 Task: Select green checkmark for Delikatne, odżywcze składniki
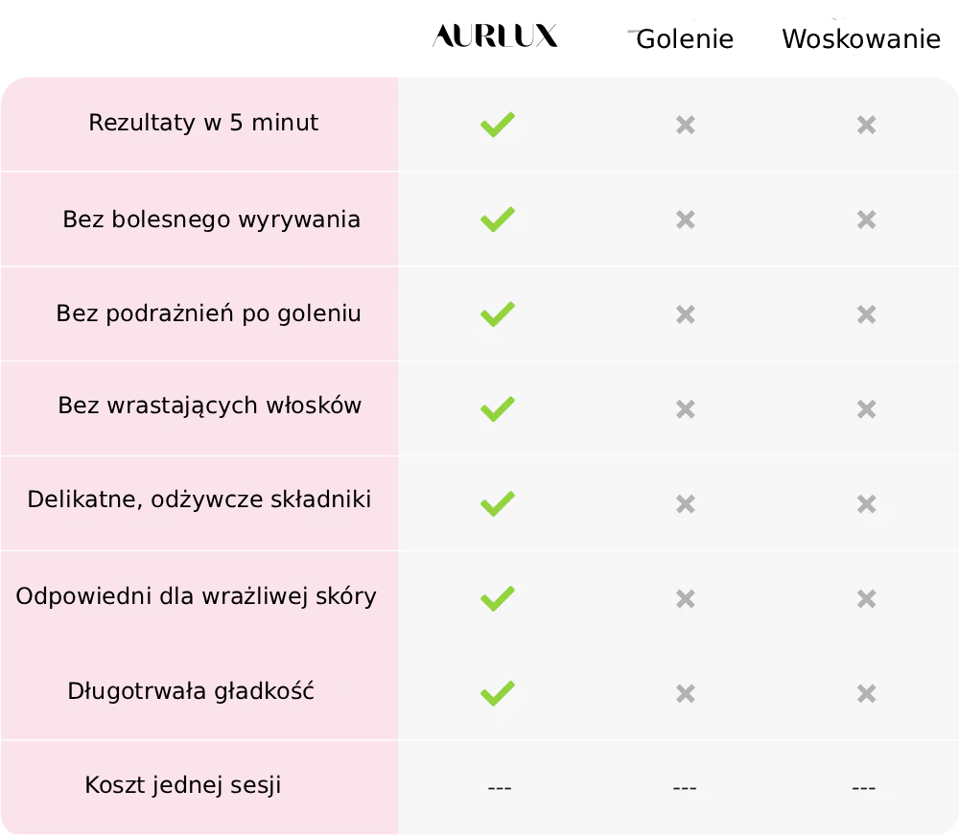coord(497,503)
